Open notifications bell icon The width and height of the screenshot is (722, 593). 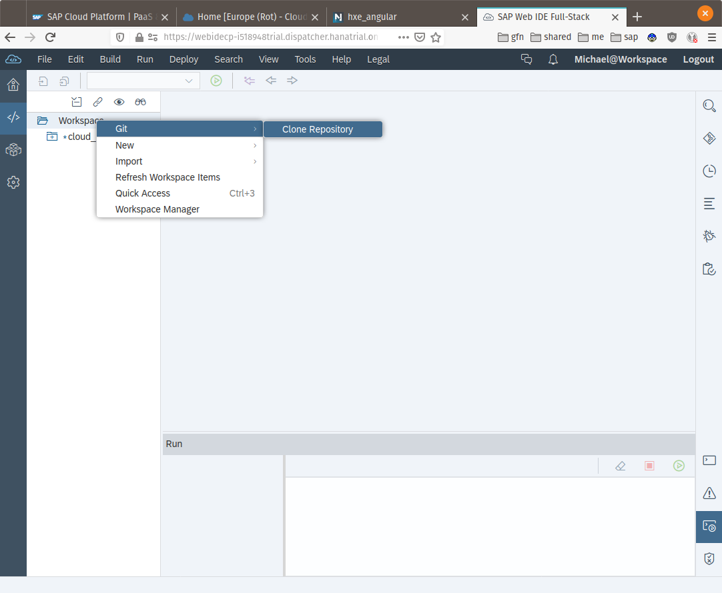(x=553, y=59)
